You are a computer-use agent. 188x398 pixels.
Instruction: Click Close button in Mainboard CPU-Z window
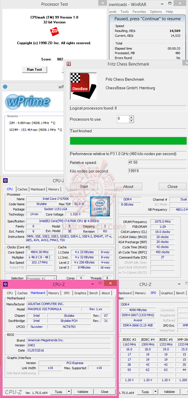[105, 392]
